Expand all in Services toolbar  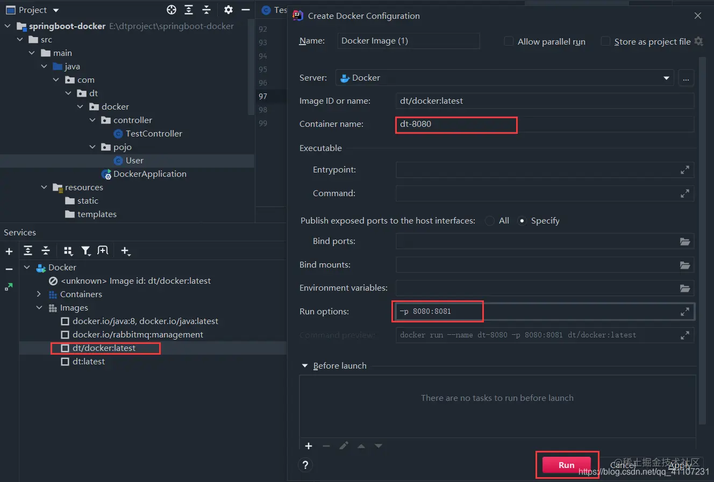[x=28, y=251]
